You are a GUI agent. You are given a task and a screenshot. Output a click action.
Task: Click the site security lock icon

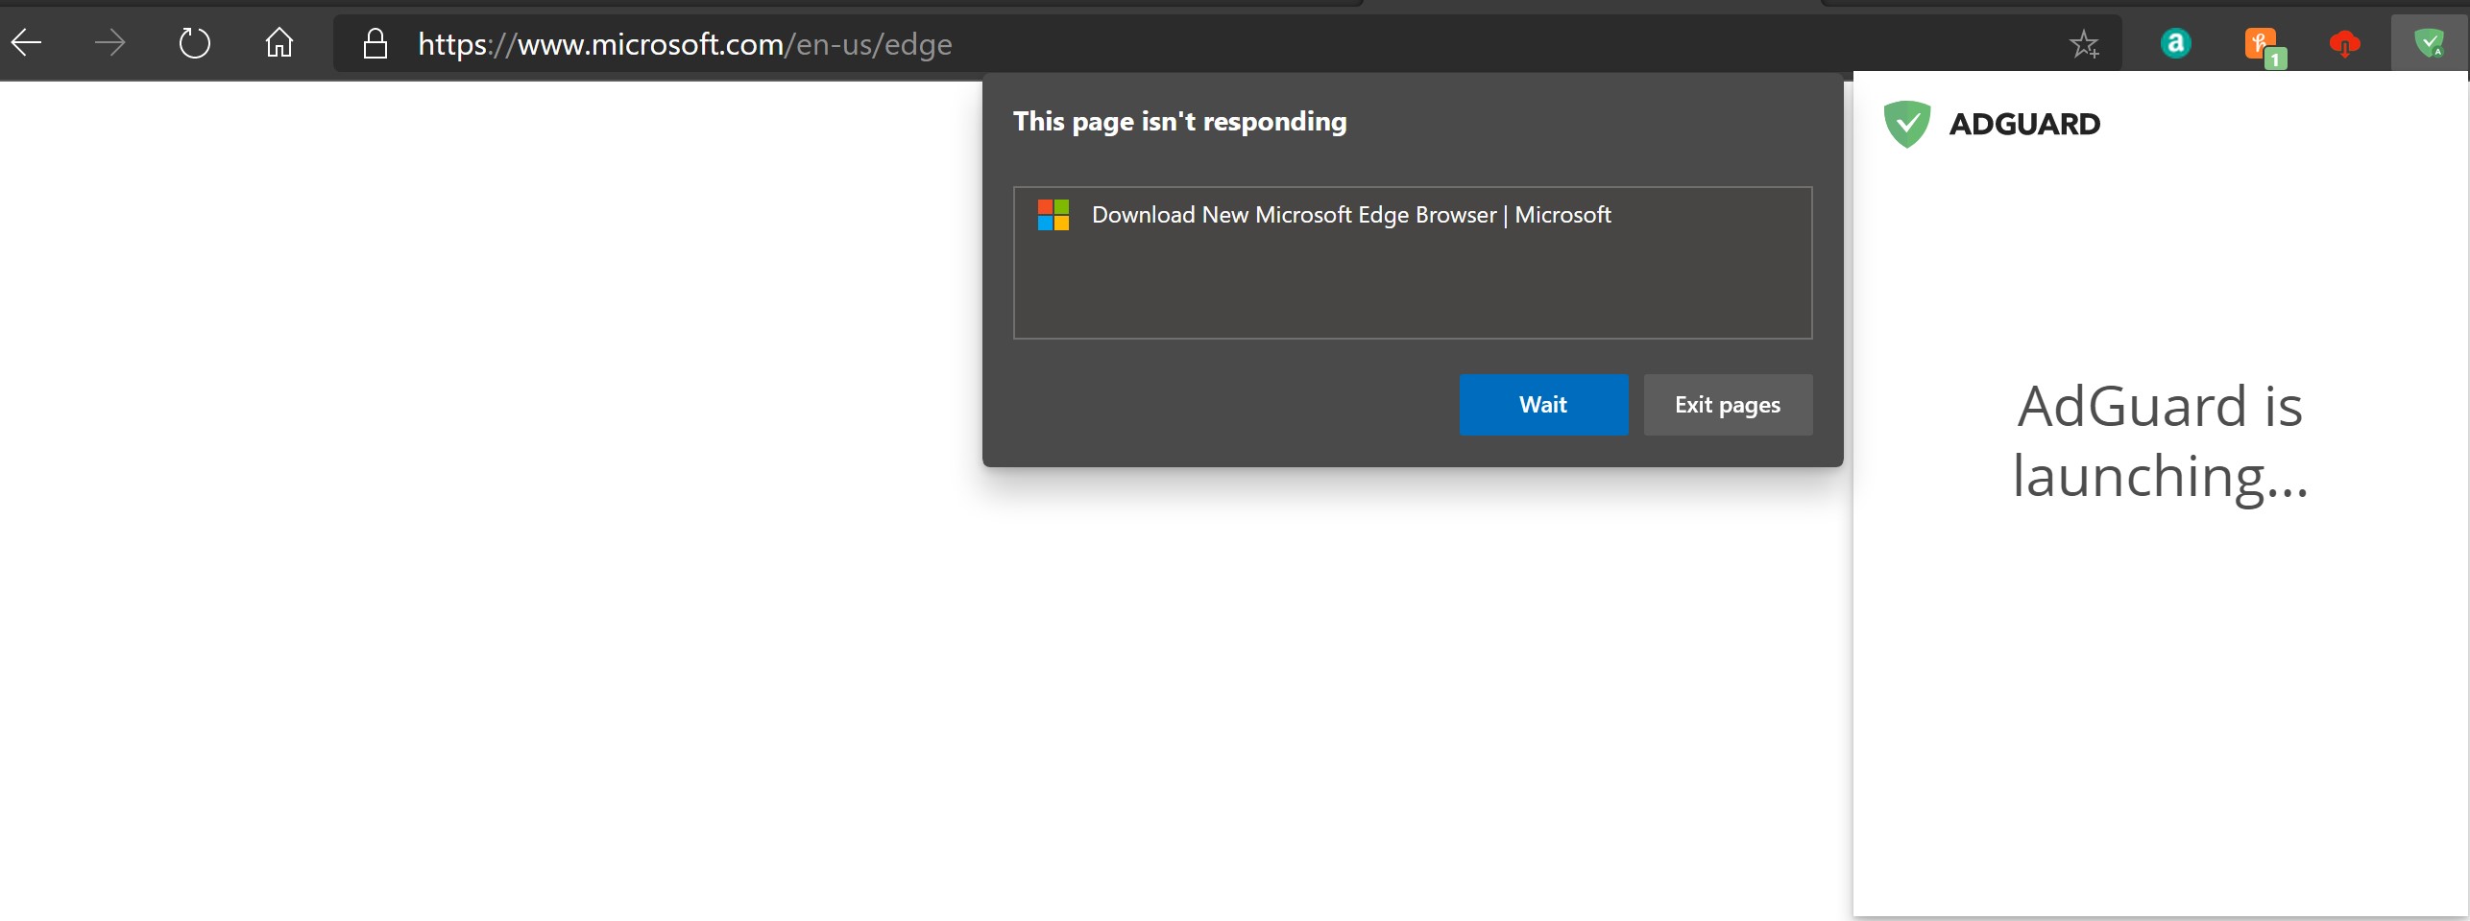click(x=375, y=43)
